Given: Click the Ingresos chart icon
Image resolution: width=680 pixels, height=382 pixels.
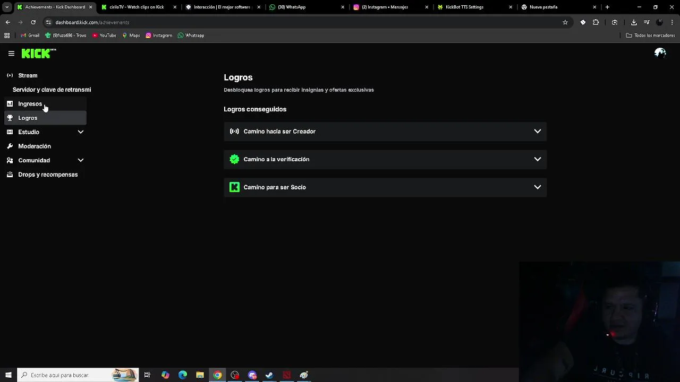Looking at the screenshot, I should click(x=10, y=104).
